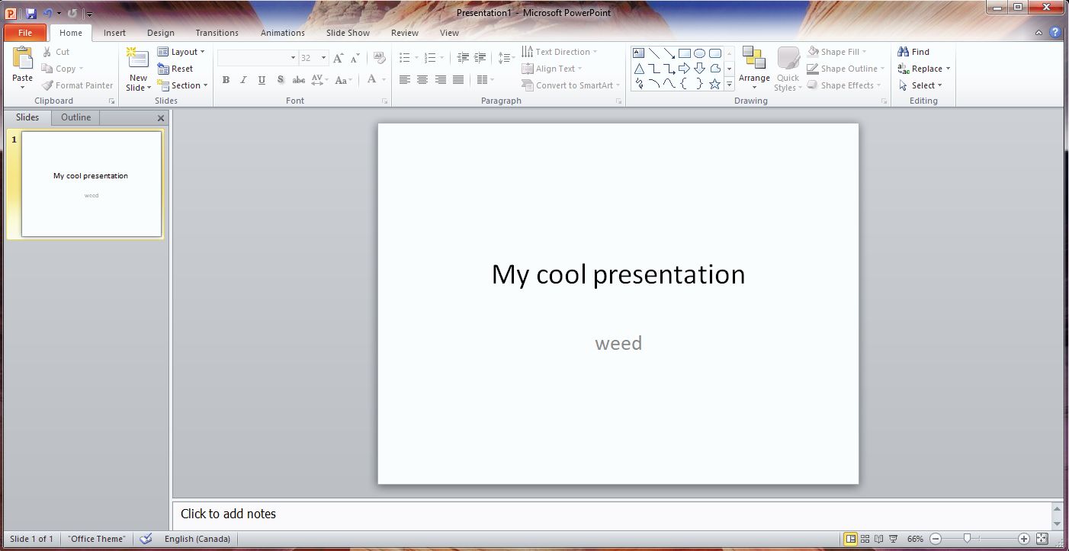This screenshot has height=551, width=1069.
Task: Apply italic formatting
Action: pyautogui.click(x=243, y=79)
